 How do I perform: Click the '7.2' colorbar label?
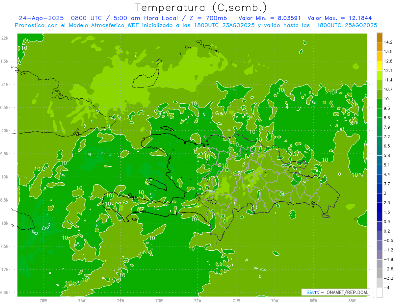[x=387, y=137]
